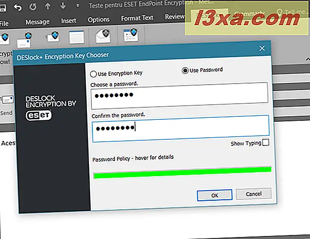Open the Review ribbon tab
The height and width of the screenshot is (239, 310).
pos(175,17)
